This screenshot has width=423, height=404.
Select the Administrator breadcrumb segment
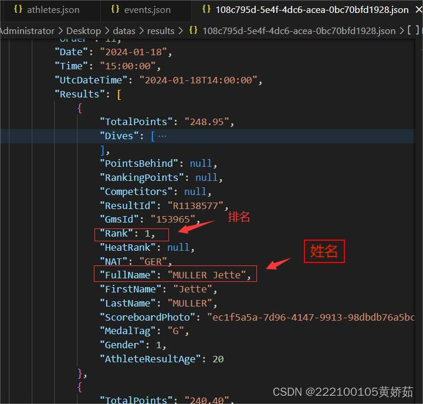coord(27,31)
